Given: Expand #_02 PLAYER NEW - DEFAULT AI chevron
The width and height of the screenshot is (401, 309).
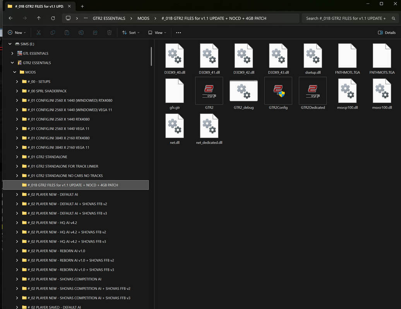Looking at the screenshot, I should pos(17,194).
